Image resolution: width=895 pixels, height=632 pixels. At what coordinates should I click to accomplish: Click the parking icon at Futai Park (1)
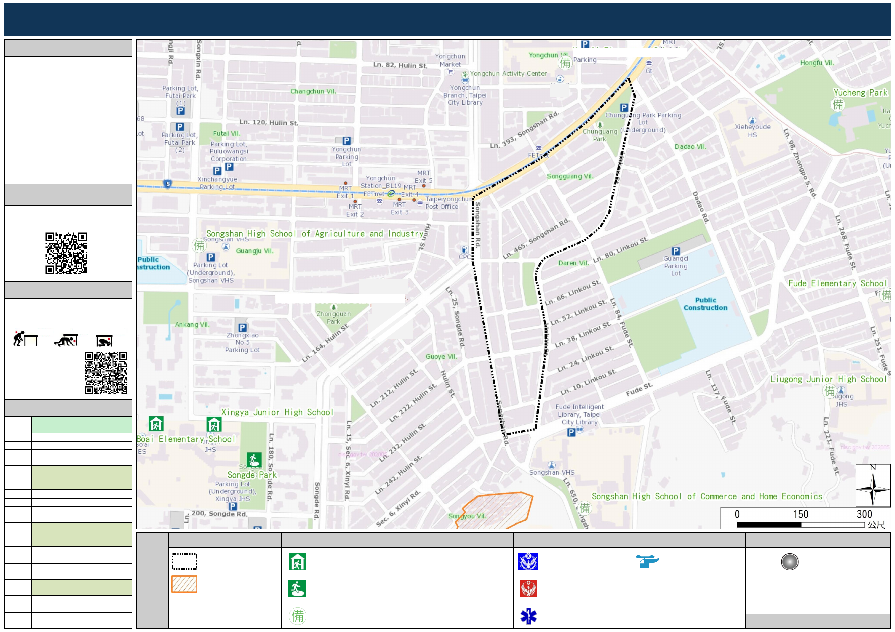[x=181, y=111]
